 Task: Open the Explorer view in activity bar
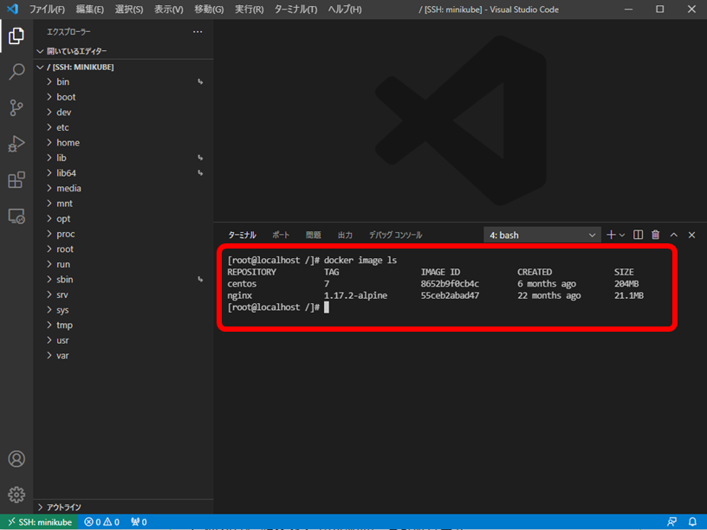click(x=16, y=36)
